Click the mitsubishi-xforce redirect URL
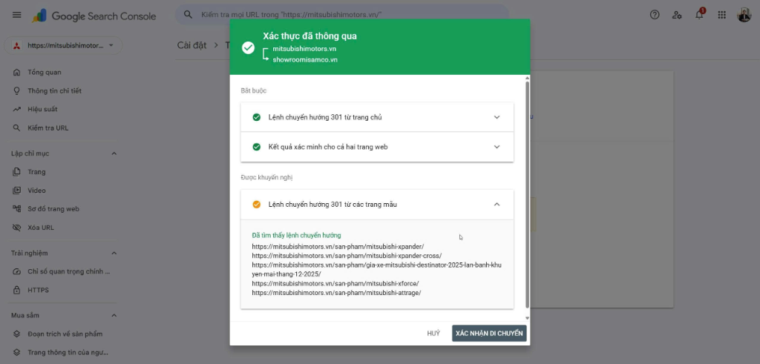The height and width of the screenshot is (364, 760). click(x=335, y=283)
